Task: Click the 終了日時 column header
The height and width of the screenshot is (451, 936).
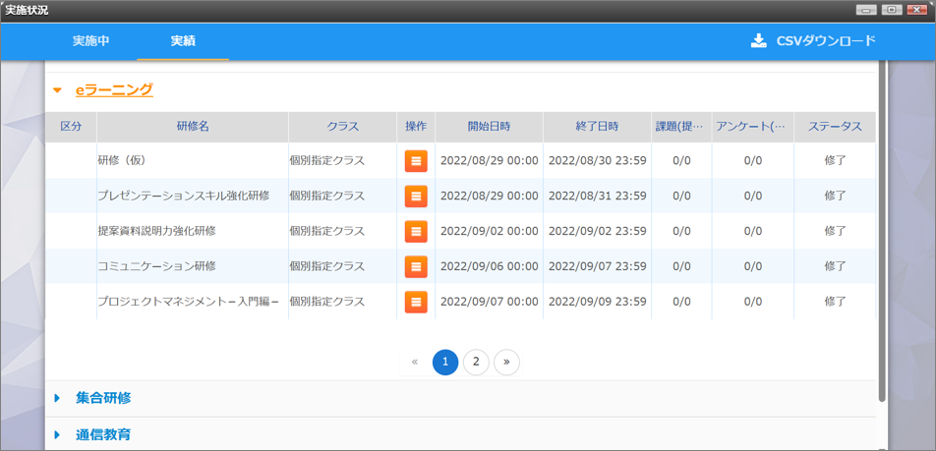Action: 597,127
